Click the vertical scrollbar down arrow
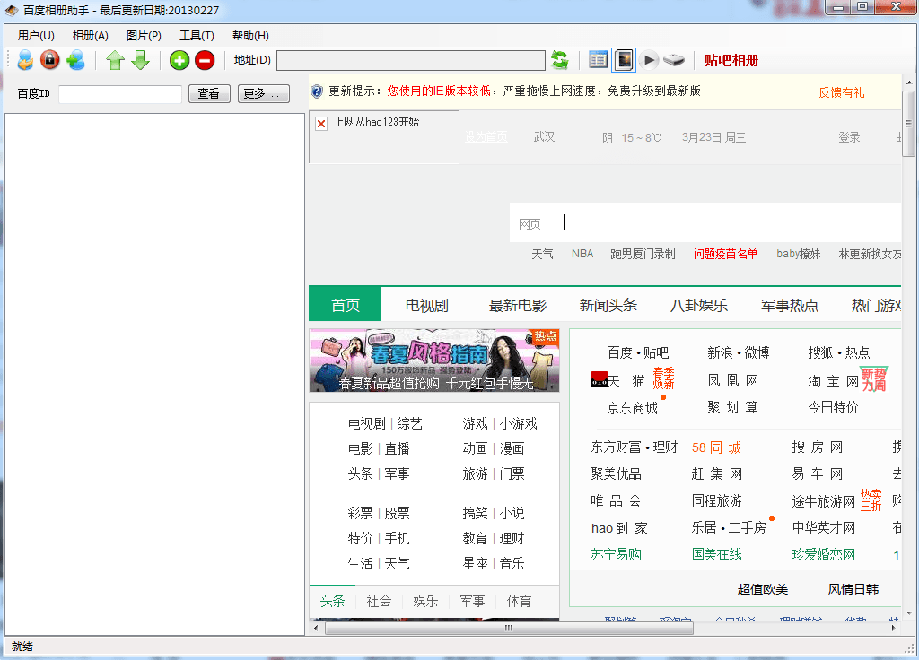The width and height of the screenshot is (919, 660). tap(908, 613)
